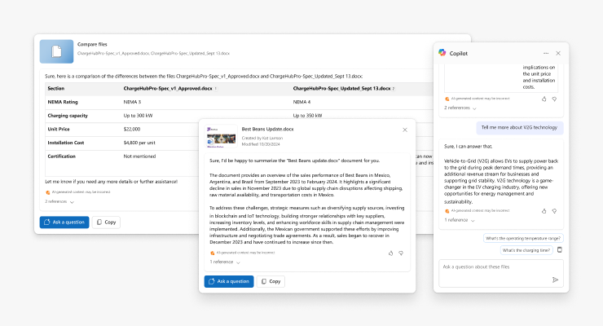Screen dimensions: 603x326
Task: Expand 2 references in the Copilot panel
Action: (x=460, y=108)
